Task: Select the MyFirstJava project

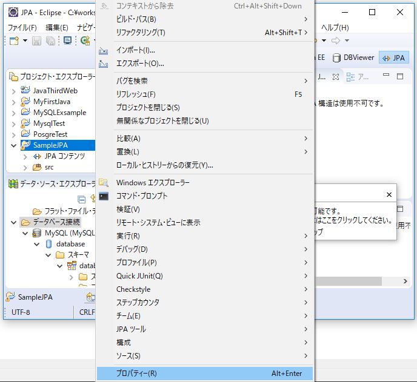Action: click(x=52, y=102)
